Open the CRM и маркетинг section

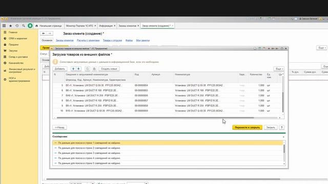[18, 38]
